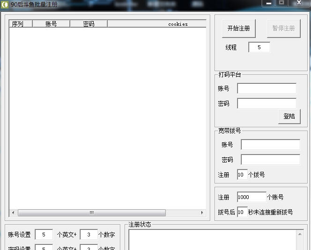Click the 注册状态 group title
Image resolution: width=311 pixels, height=250 pixels.
coord(140,224)
